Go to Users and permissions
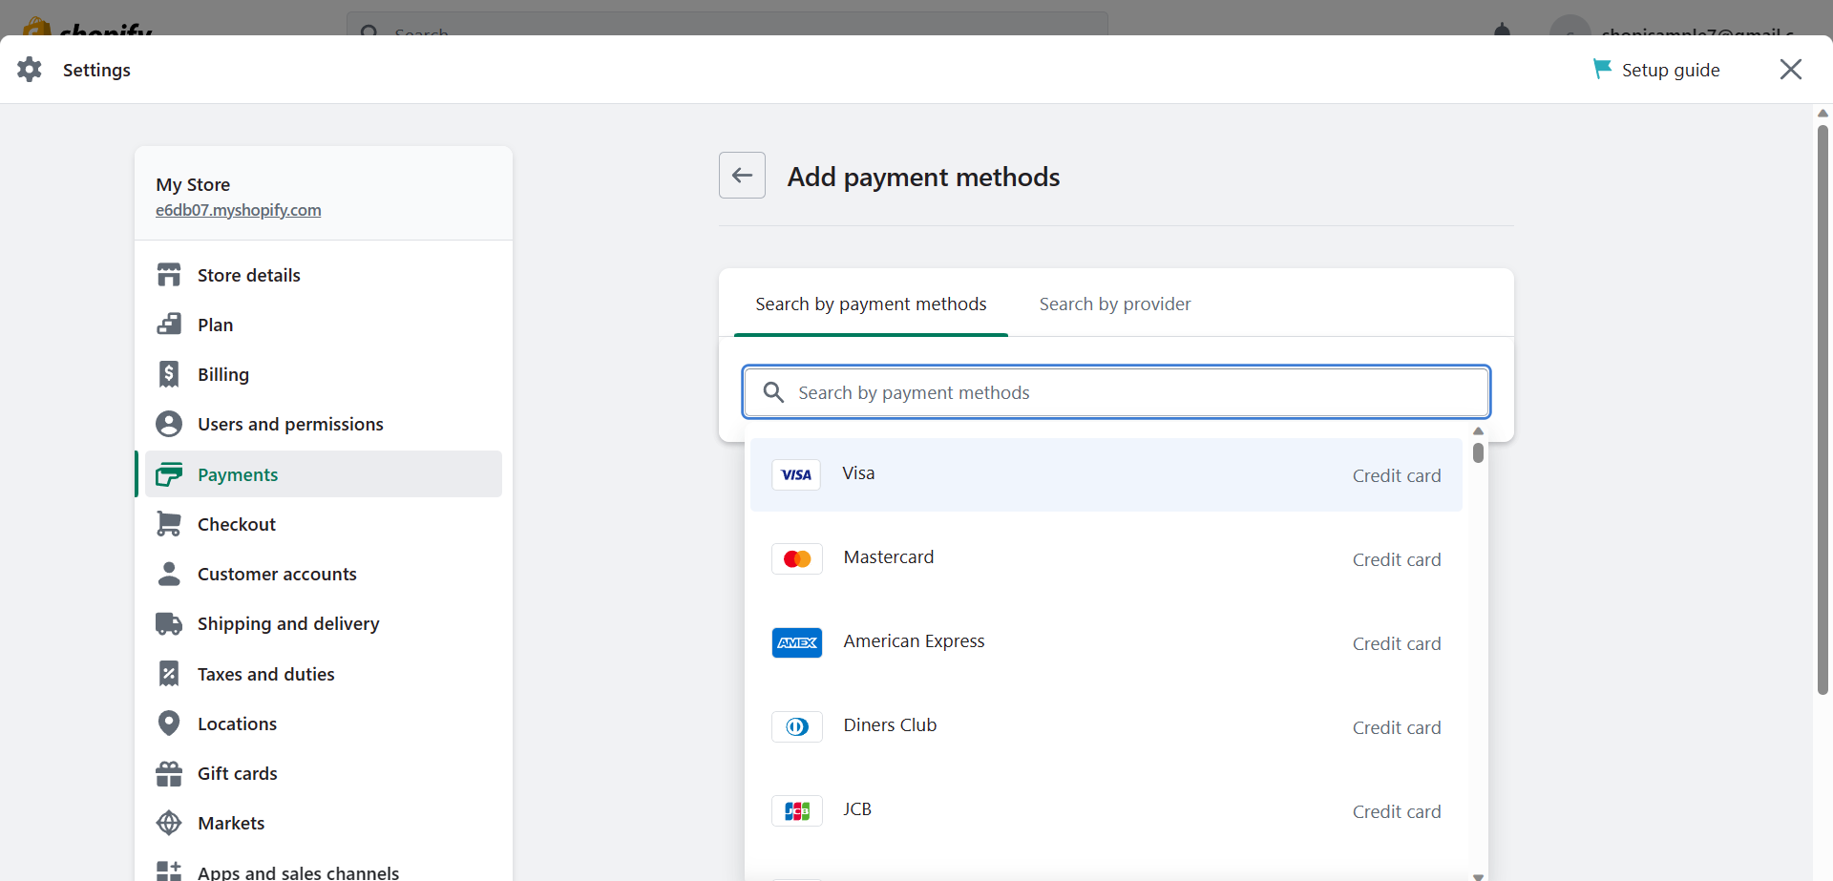 click(324, 424)
